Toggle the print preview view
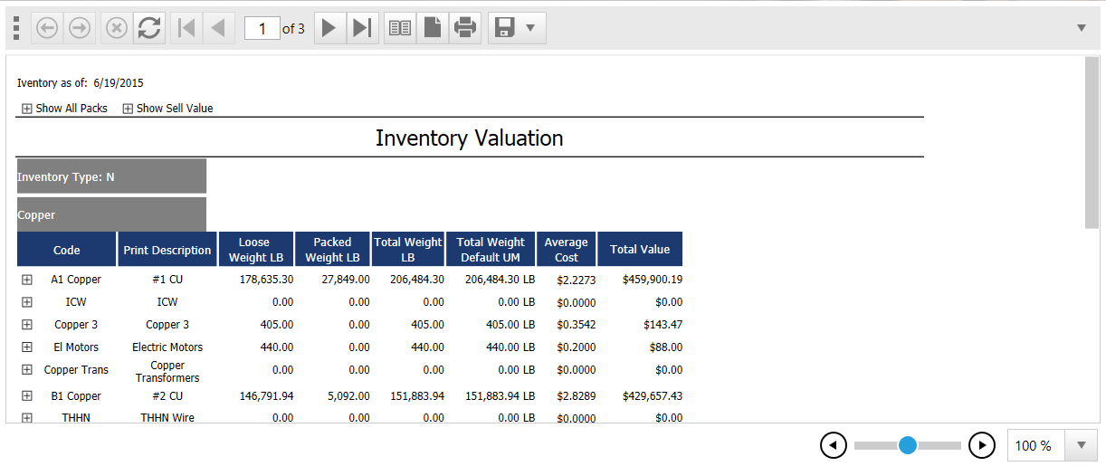 (x=400, y=28)
